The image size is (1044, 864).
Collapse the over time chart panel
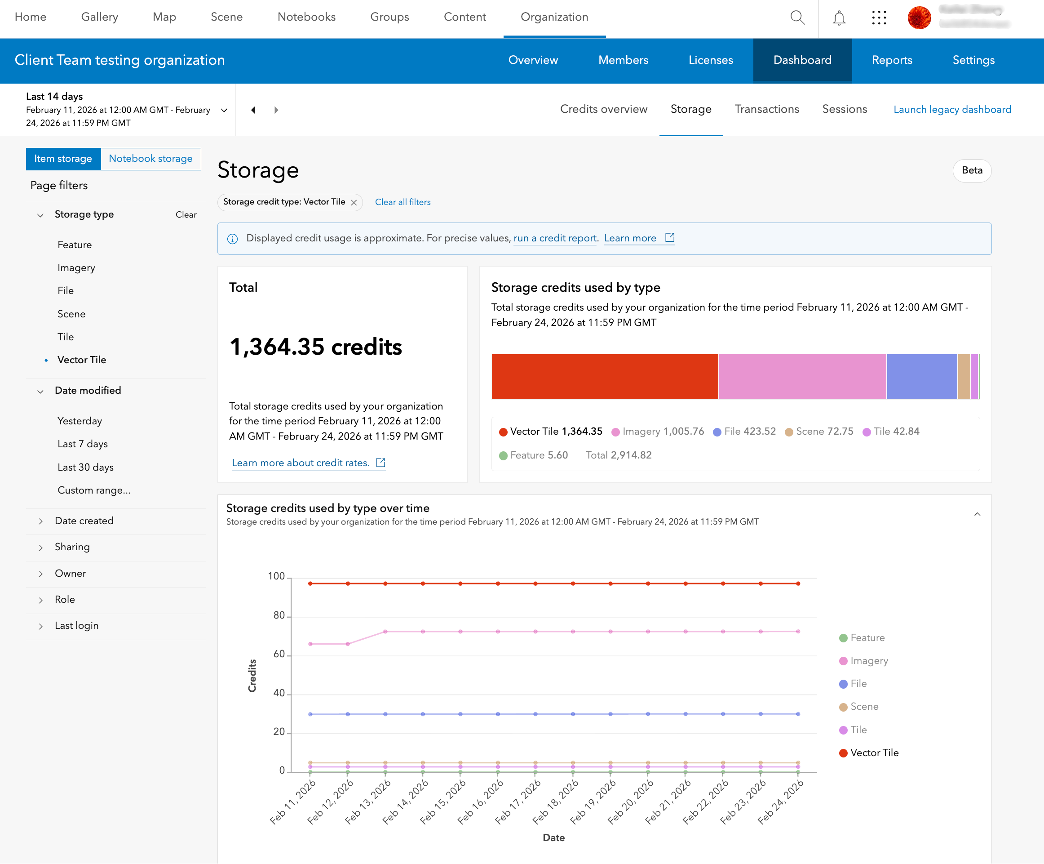tap(977, 514)
